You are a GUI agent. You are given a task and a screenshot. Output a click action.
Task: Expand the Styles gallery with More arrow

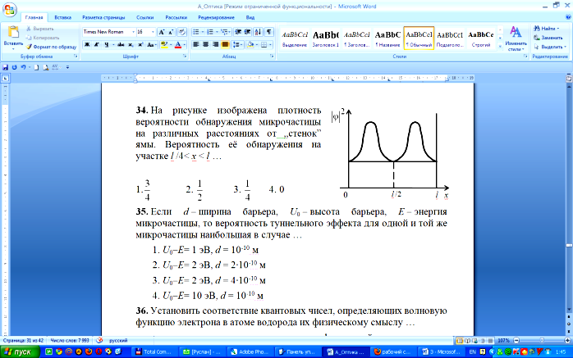(500, 47)
